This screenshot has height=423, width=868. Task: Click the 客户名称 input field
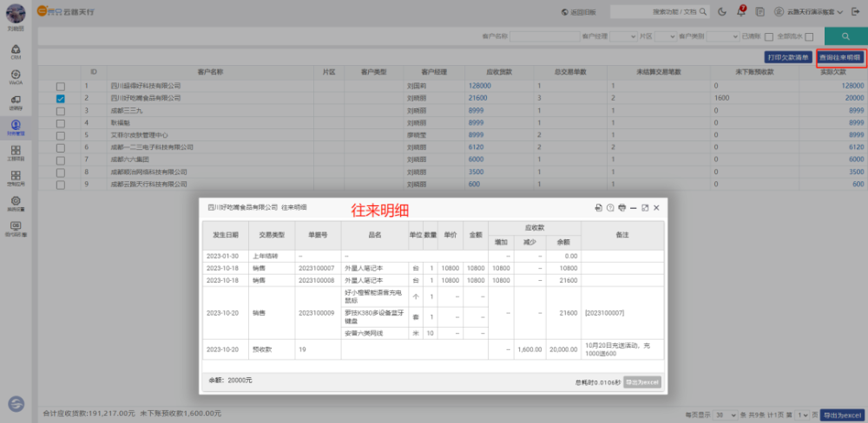tap(545, 36)
